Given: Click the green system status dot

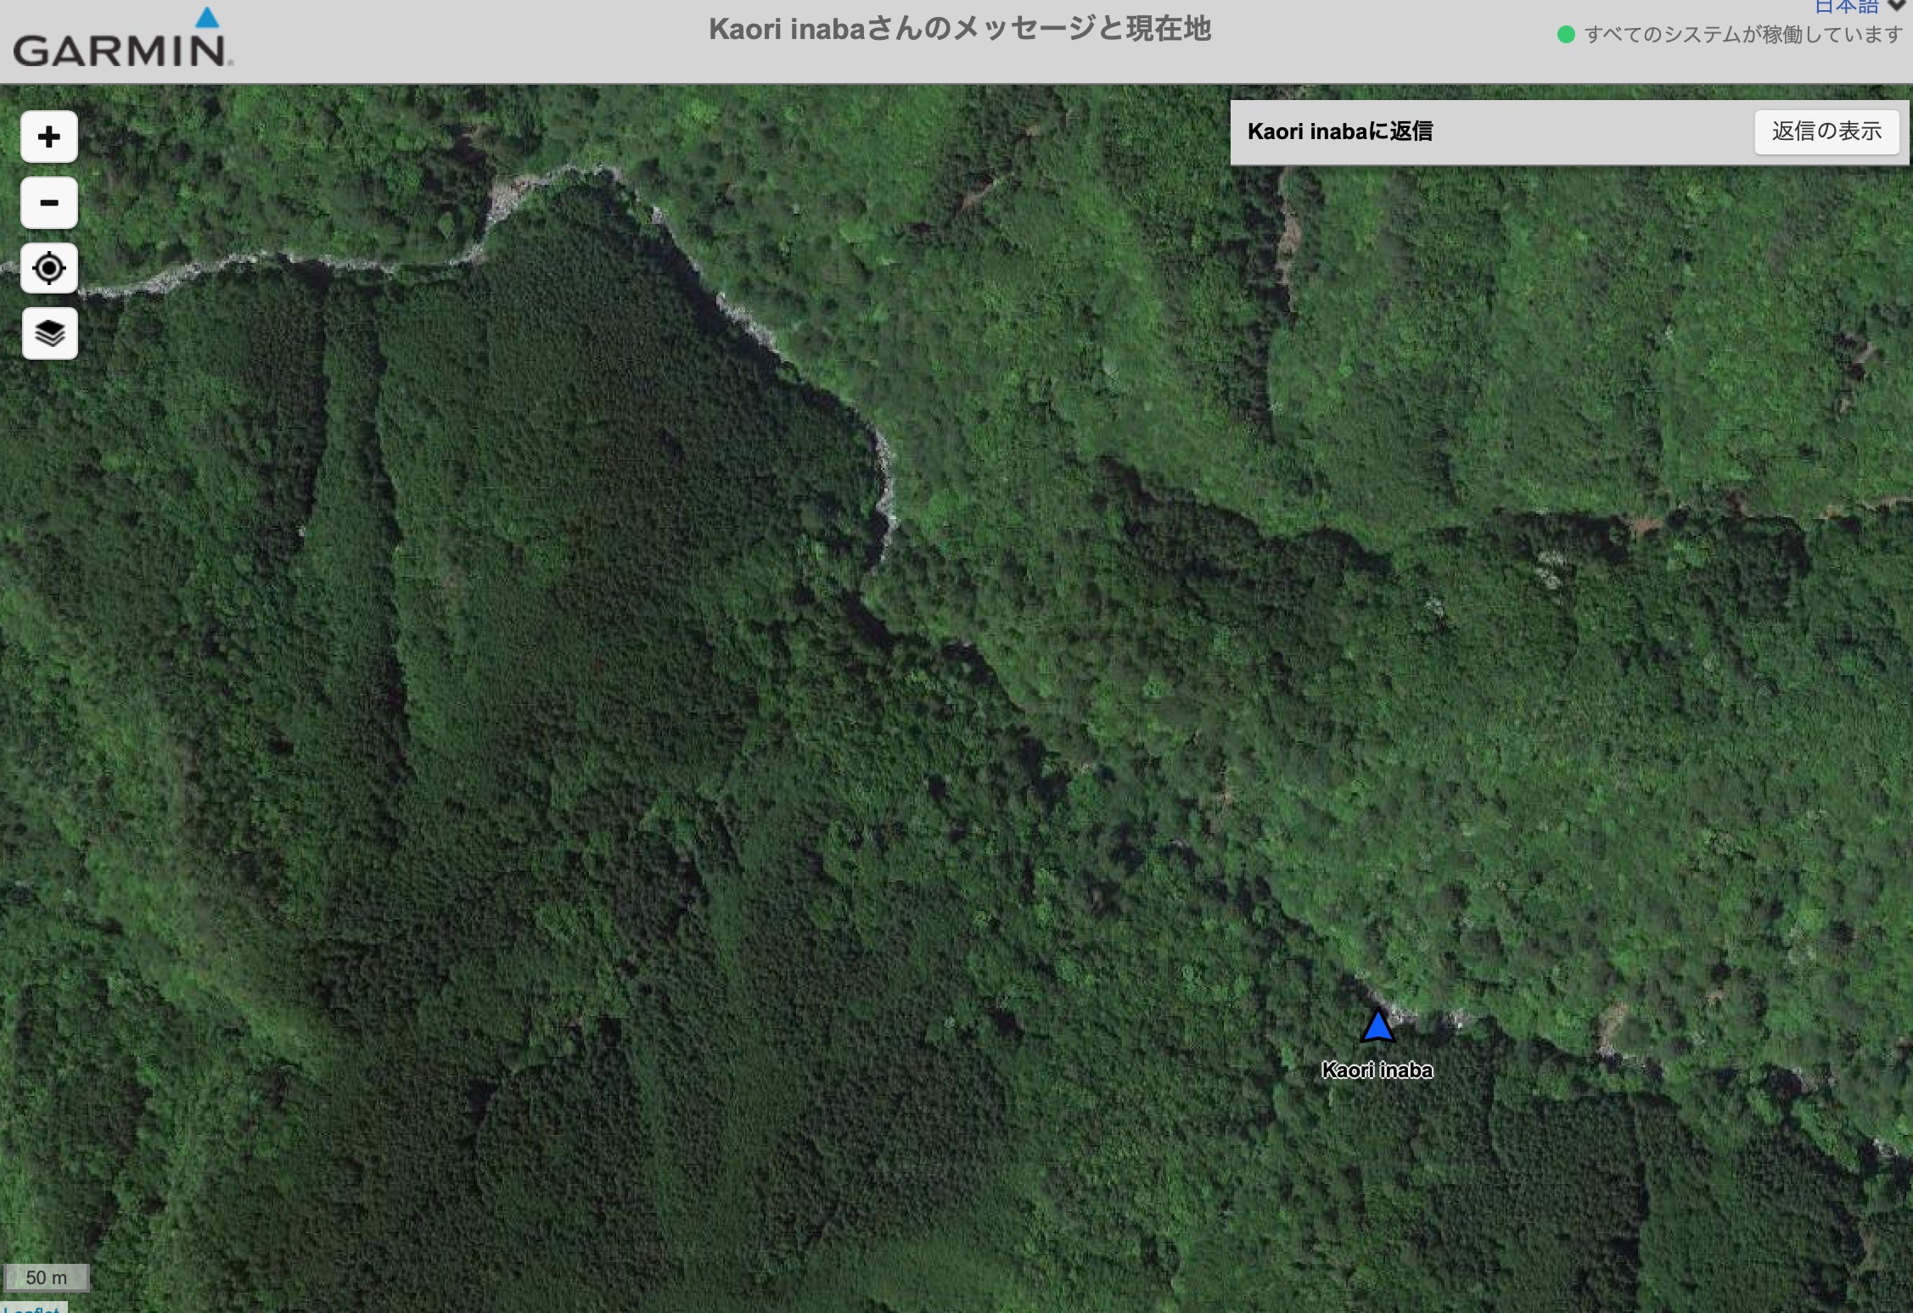Looking at the screenshot, I should click(x=1566, y=35).
